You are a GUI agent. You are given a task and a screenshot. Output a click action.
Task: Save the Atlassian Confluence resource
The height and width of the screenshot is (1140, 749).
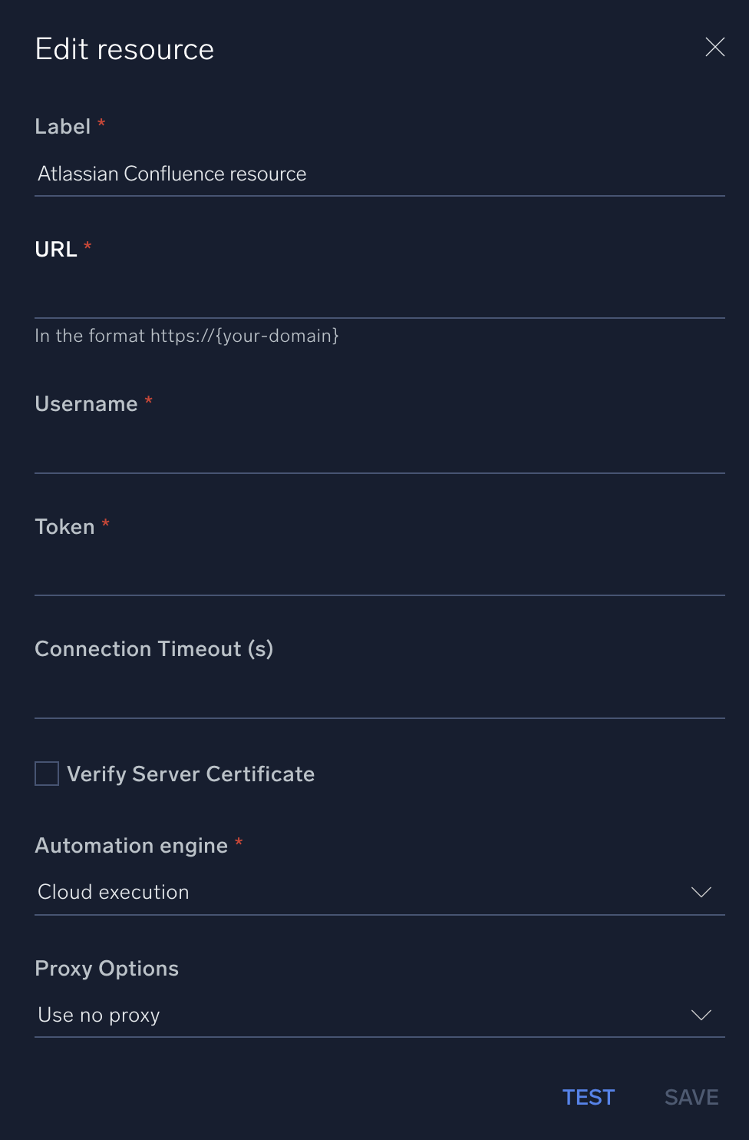690,1097
